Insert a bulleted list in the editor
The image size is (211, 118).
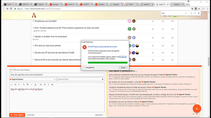41,85
